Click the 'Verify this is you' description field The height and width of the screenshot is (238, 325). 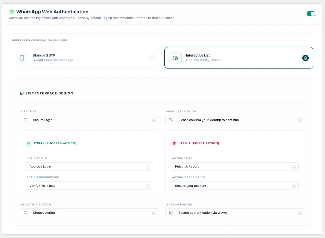tap(89, 186)
